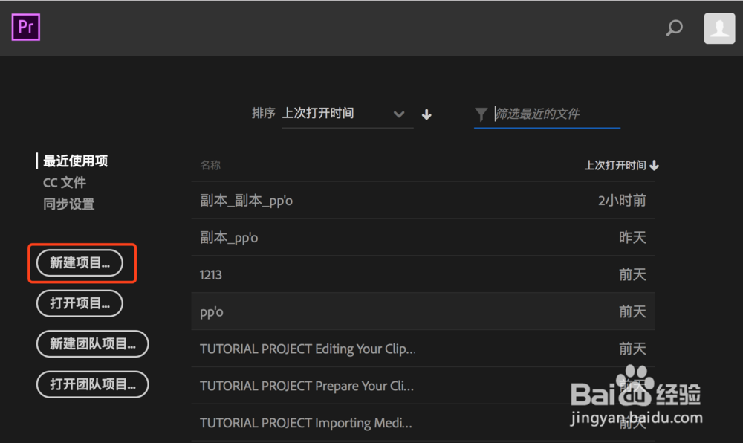Image resolution: width=743 pixels, height=443 pixels.
Task: Open TUTORIAL PROJECT Editing Your Clip project
Action: 424,349
